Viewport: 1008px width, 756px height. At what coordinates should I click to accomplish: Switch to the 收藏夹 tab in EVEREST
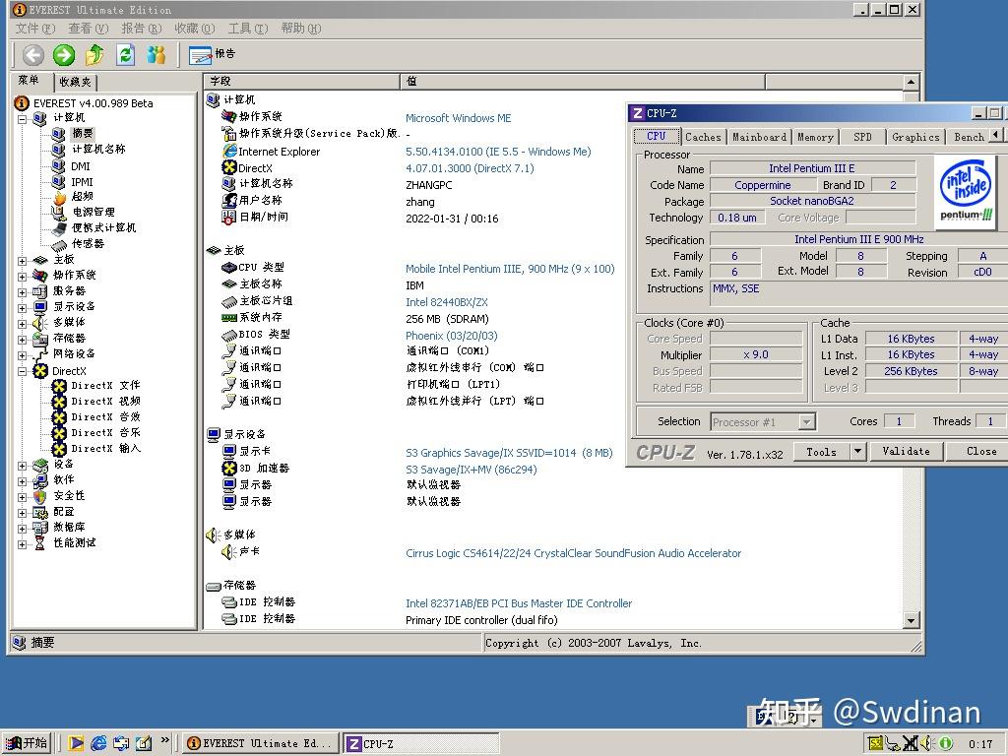pyautogui.click(x=74, y=81)
